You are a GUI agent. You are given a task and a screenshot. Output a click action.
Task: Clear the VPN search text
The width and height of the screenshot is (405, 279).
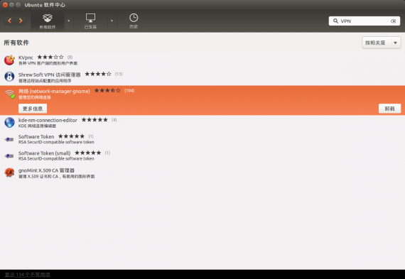click(393, 21)
